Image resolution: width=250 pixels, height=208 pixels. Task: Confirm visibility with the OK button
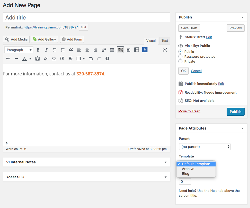coord(183,71)
